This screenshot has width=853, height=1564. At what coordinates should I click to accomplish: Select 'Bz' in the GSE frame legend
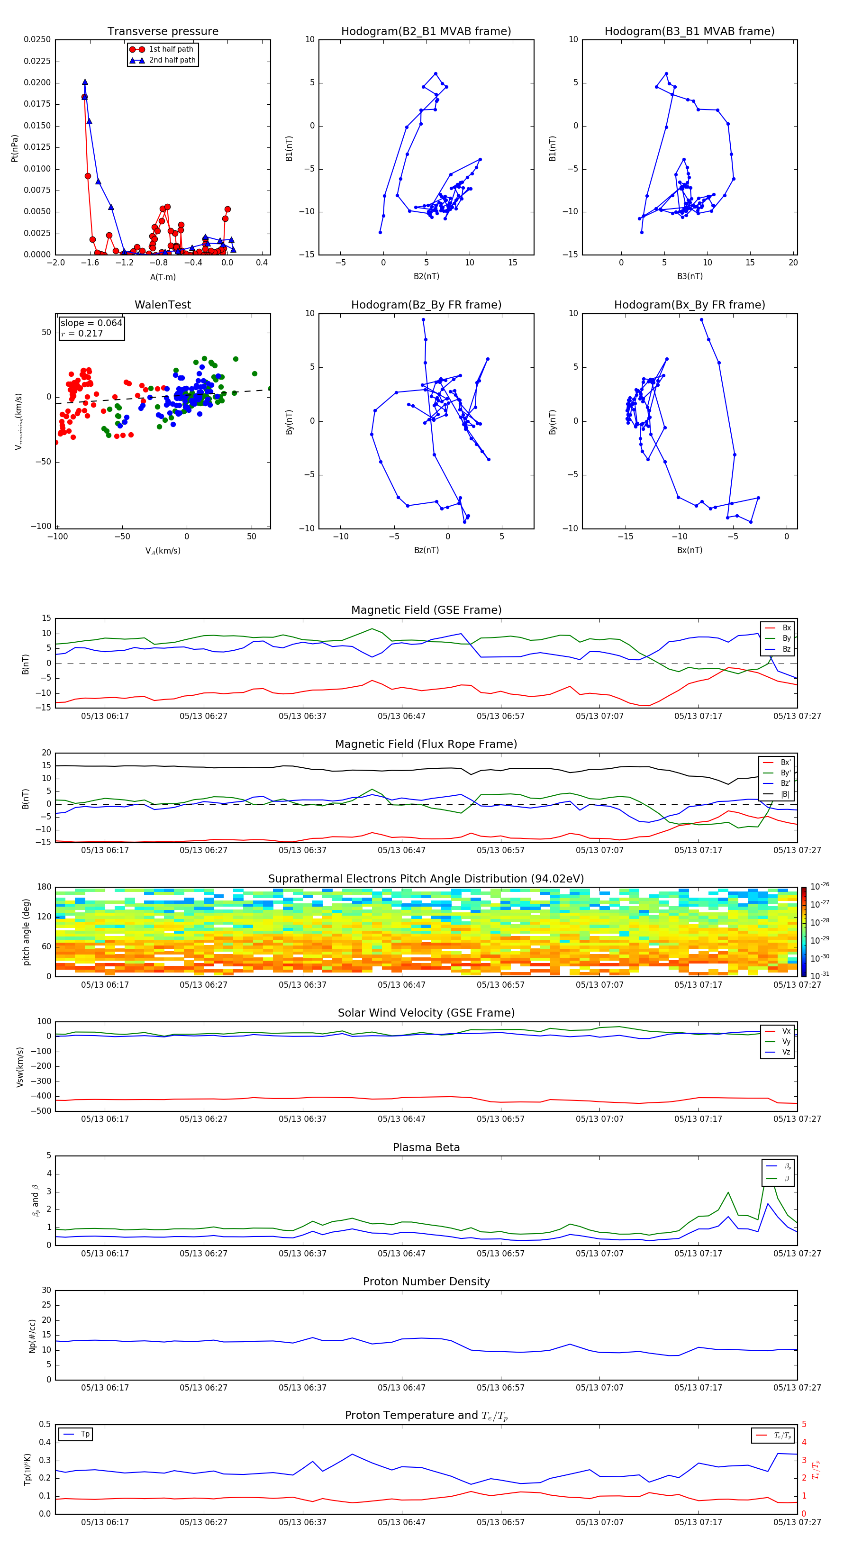[778, 649]
